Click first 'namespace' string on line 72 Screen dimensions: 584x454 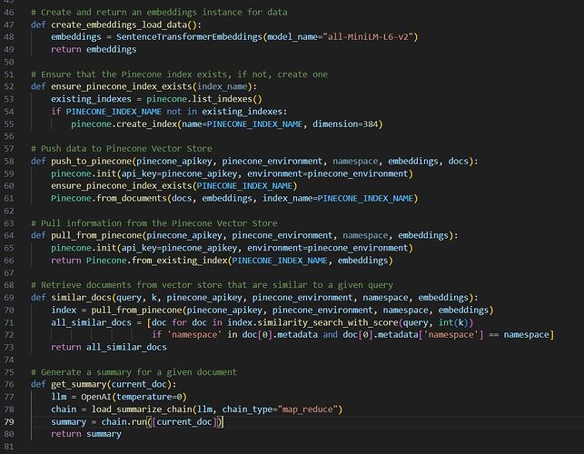pyautogui.click(x=194, y=335)
